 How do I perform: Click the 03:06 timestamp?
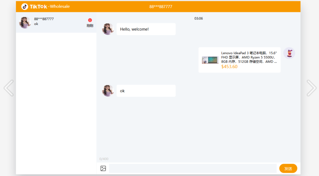[x=198, y=18]
